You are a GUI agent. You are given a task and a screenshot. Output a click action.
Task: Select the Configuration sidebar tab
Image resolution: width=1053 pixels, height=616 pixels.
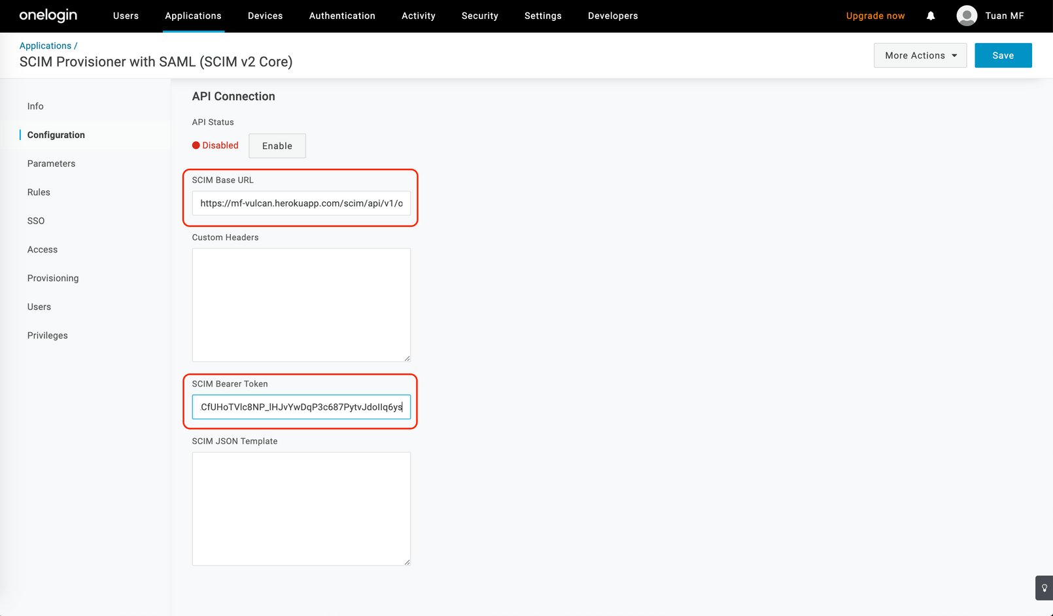[x=56, y=135]
